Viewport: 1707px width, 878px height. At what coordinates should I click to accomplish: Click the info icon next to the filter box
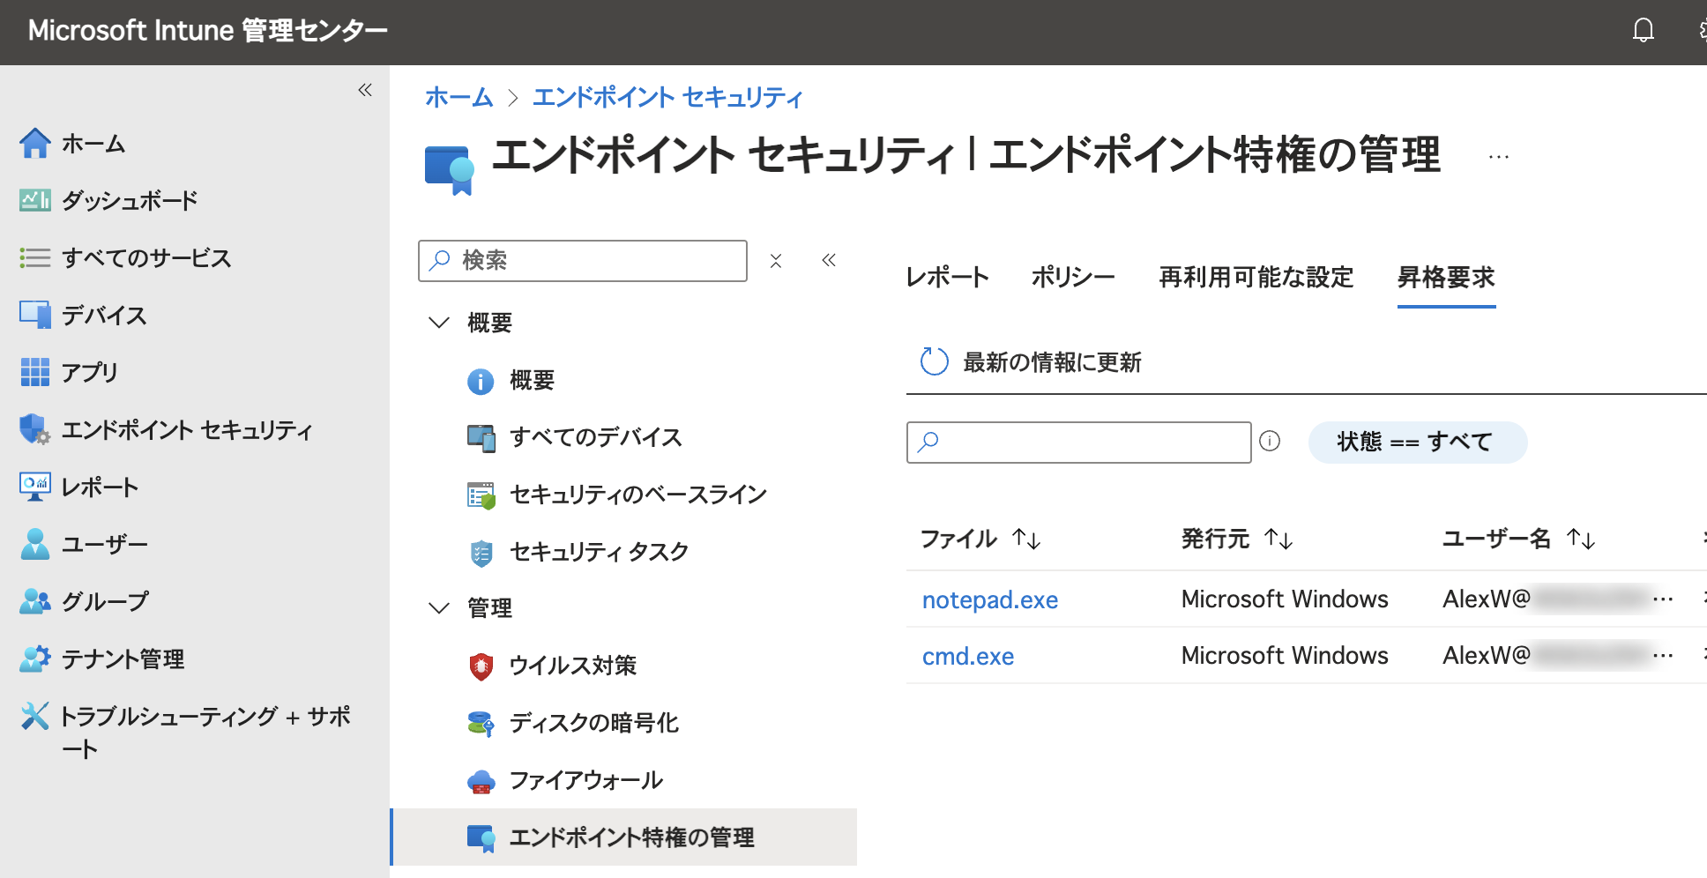coord(1270,441)
